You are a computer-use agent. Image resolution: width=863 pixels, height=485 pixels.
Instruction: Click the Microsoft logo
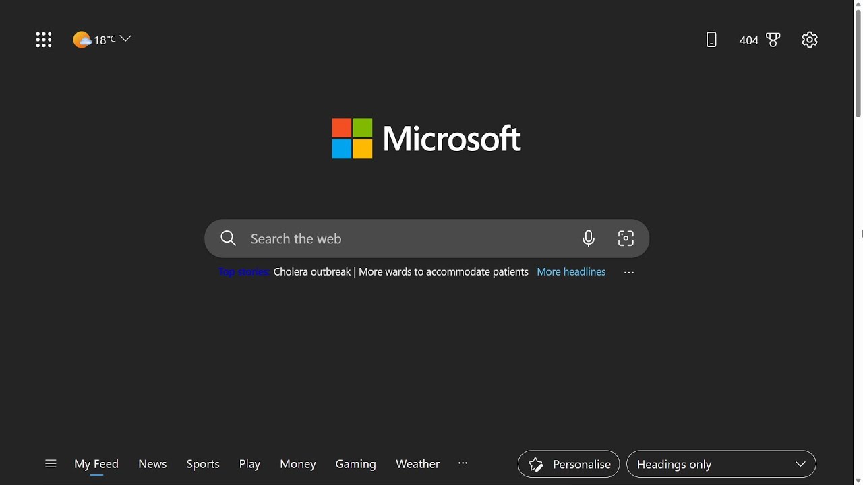tap(426, 139)
